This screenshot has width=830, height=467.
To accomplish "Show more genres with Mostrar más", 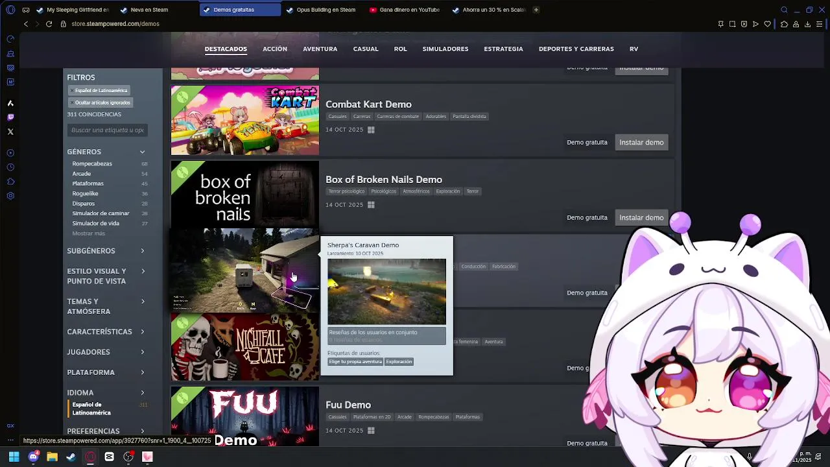I will click(x=89, y=233).
